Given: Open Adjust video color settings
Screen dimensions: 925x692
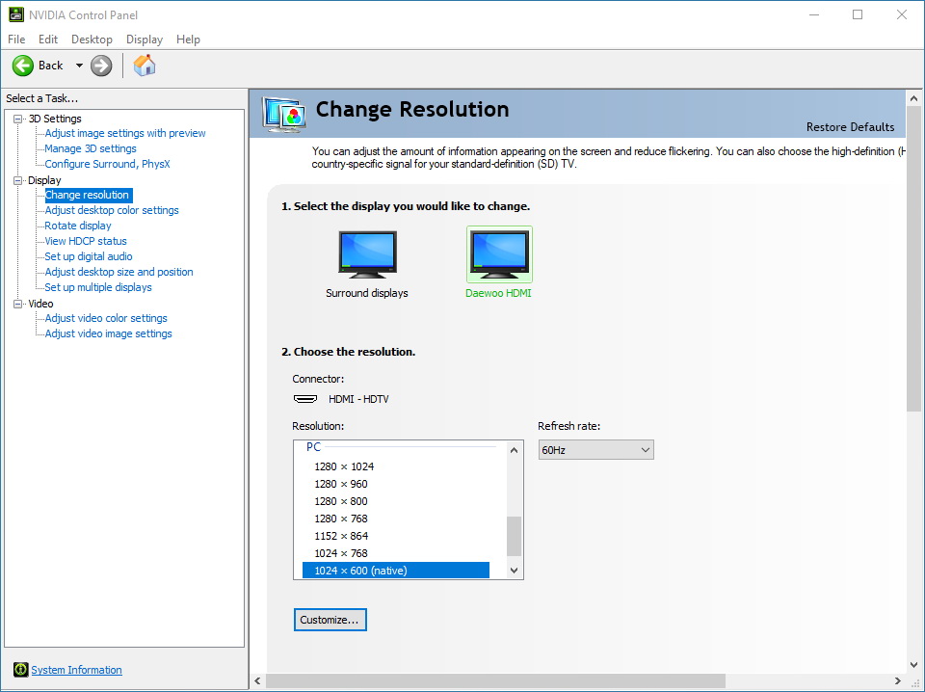Looking at the screenshot, I should [x=106, y=318].
